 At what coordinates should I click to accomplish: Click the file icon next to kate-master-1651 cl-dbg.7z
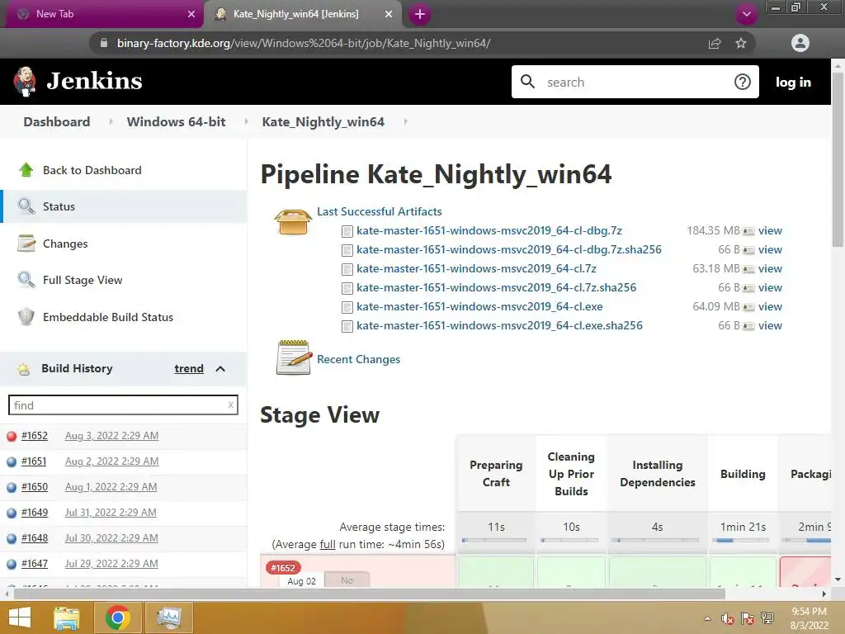point(347,231)
